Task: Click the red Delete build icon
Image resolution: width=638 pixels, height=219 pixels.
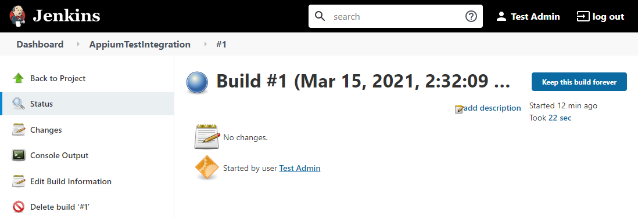Action: [x=19, y=207]
